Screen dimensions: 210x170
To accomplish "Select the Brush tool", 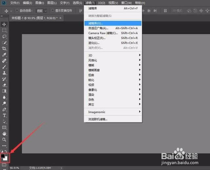I will pos(4,67).
